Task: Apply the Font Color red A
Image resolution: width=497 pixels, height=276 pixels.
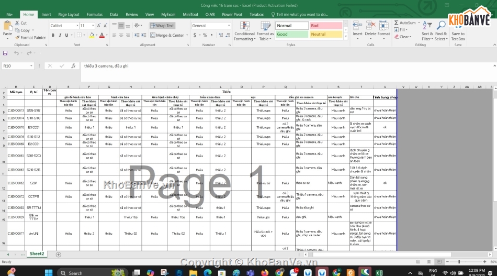Action: click(101, 35)
